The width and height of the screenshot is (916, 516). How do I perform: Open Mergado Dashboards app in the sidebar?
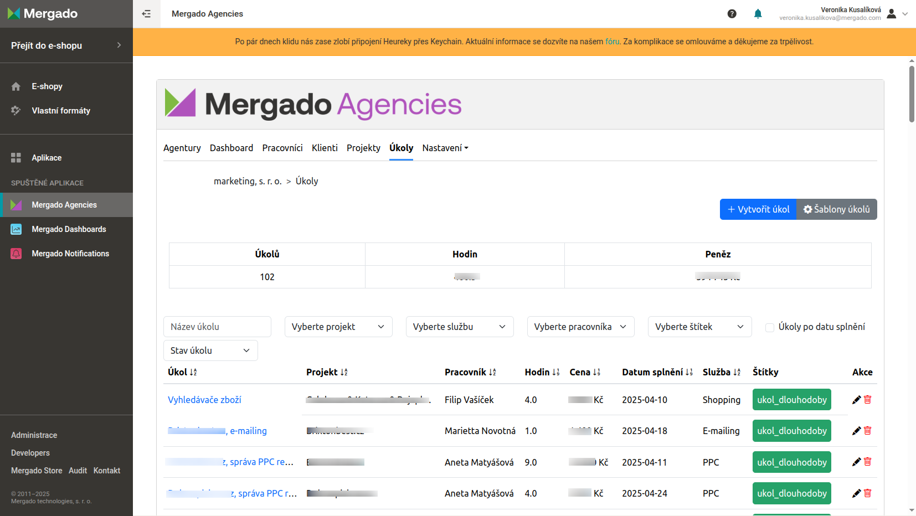(x=69, y=229)
